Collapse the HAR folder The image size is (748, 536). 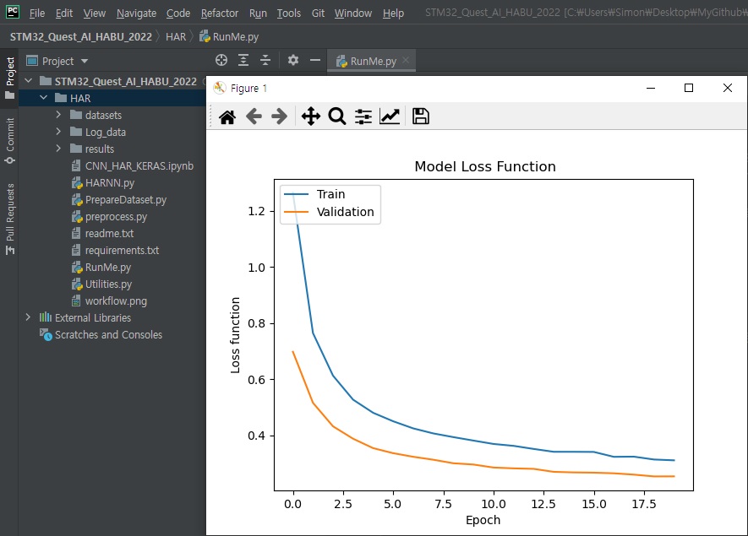(x=43, y=98)
